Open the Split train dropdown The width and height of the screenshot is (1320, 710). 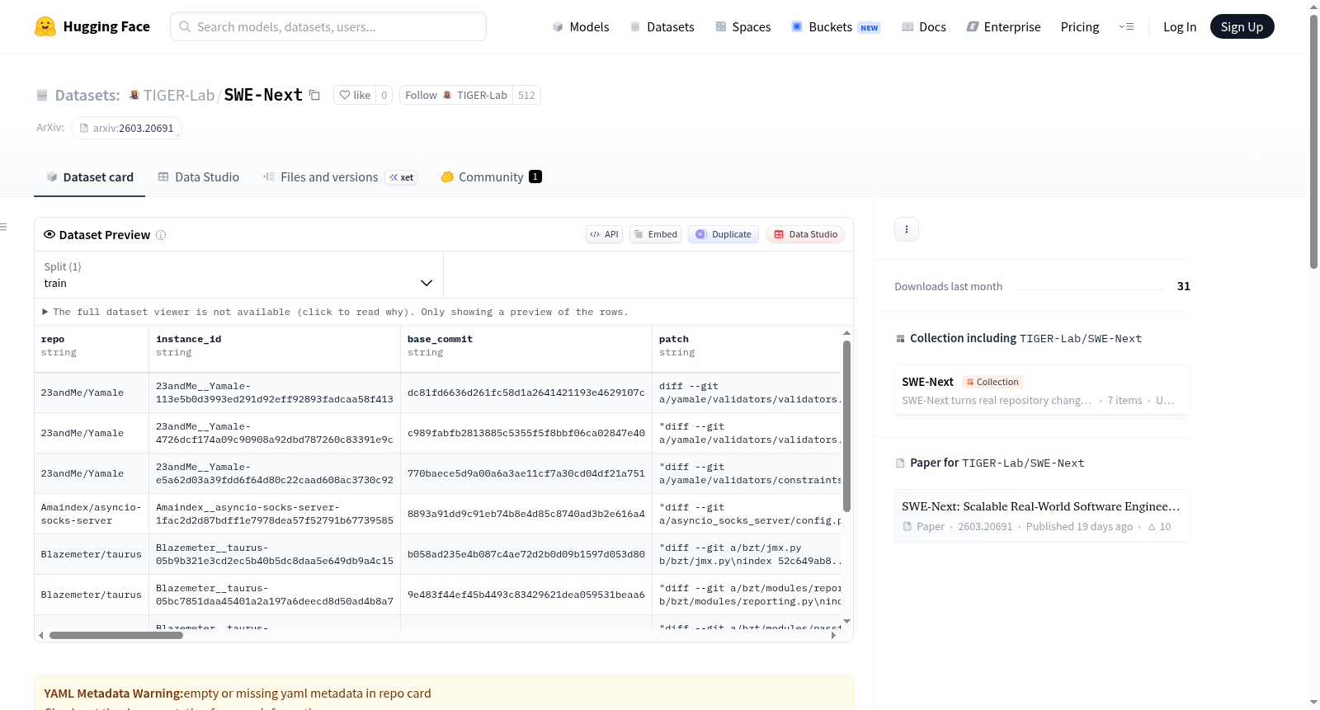[x=238, y=275]
